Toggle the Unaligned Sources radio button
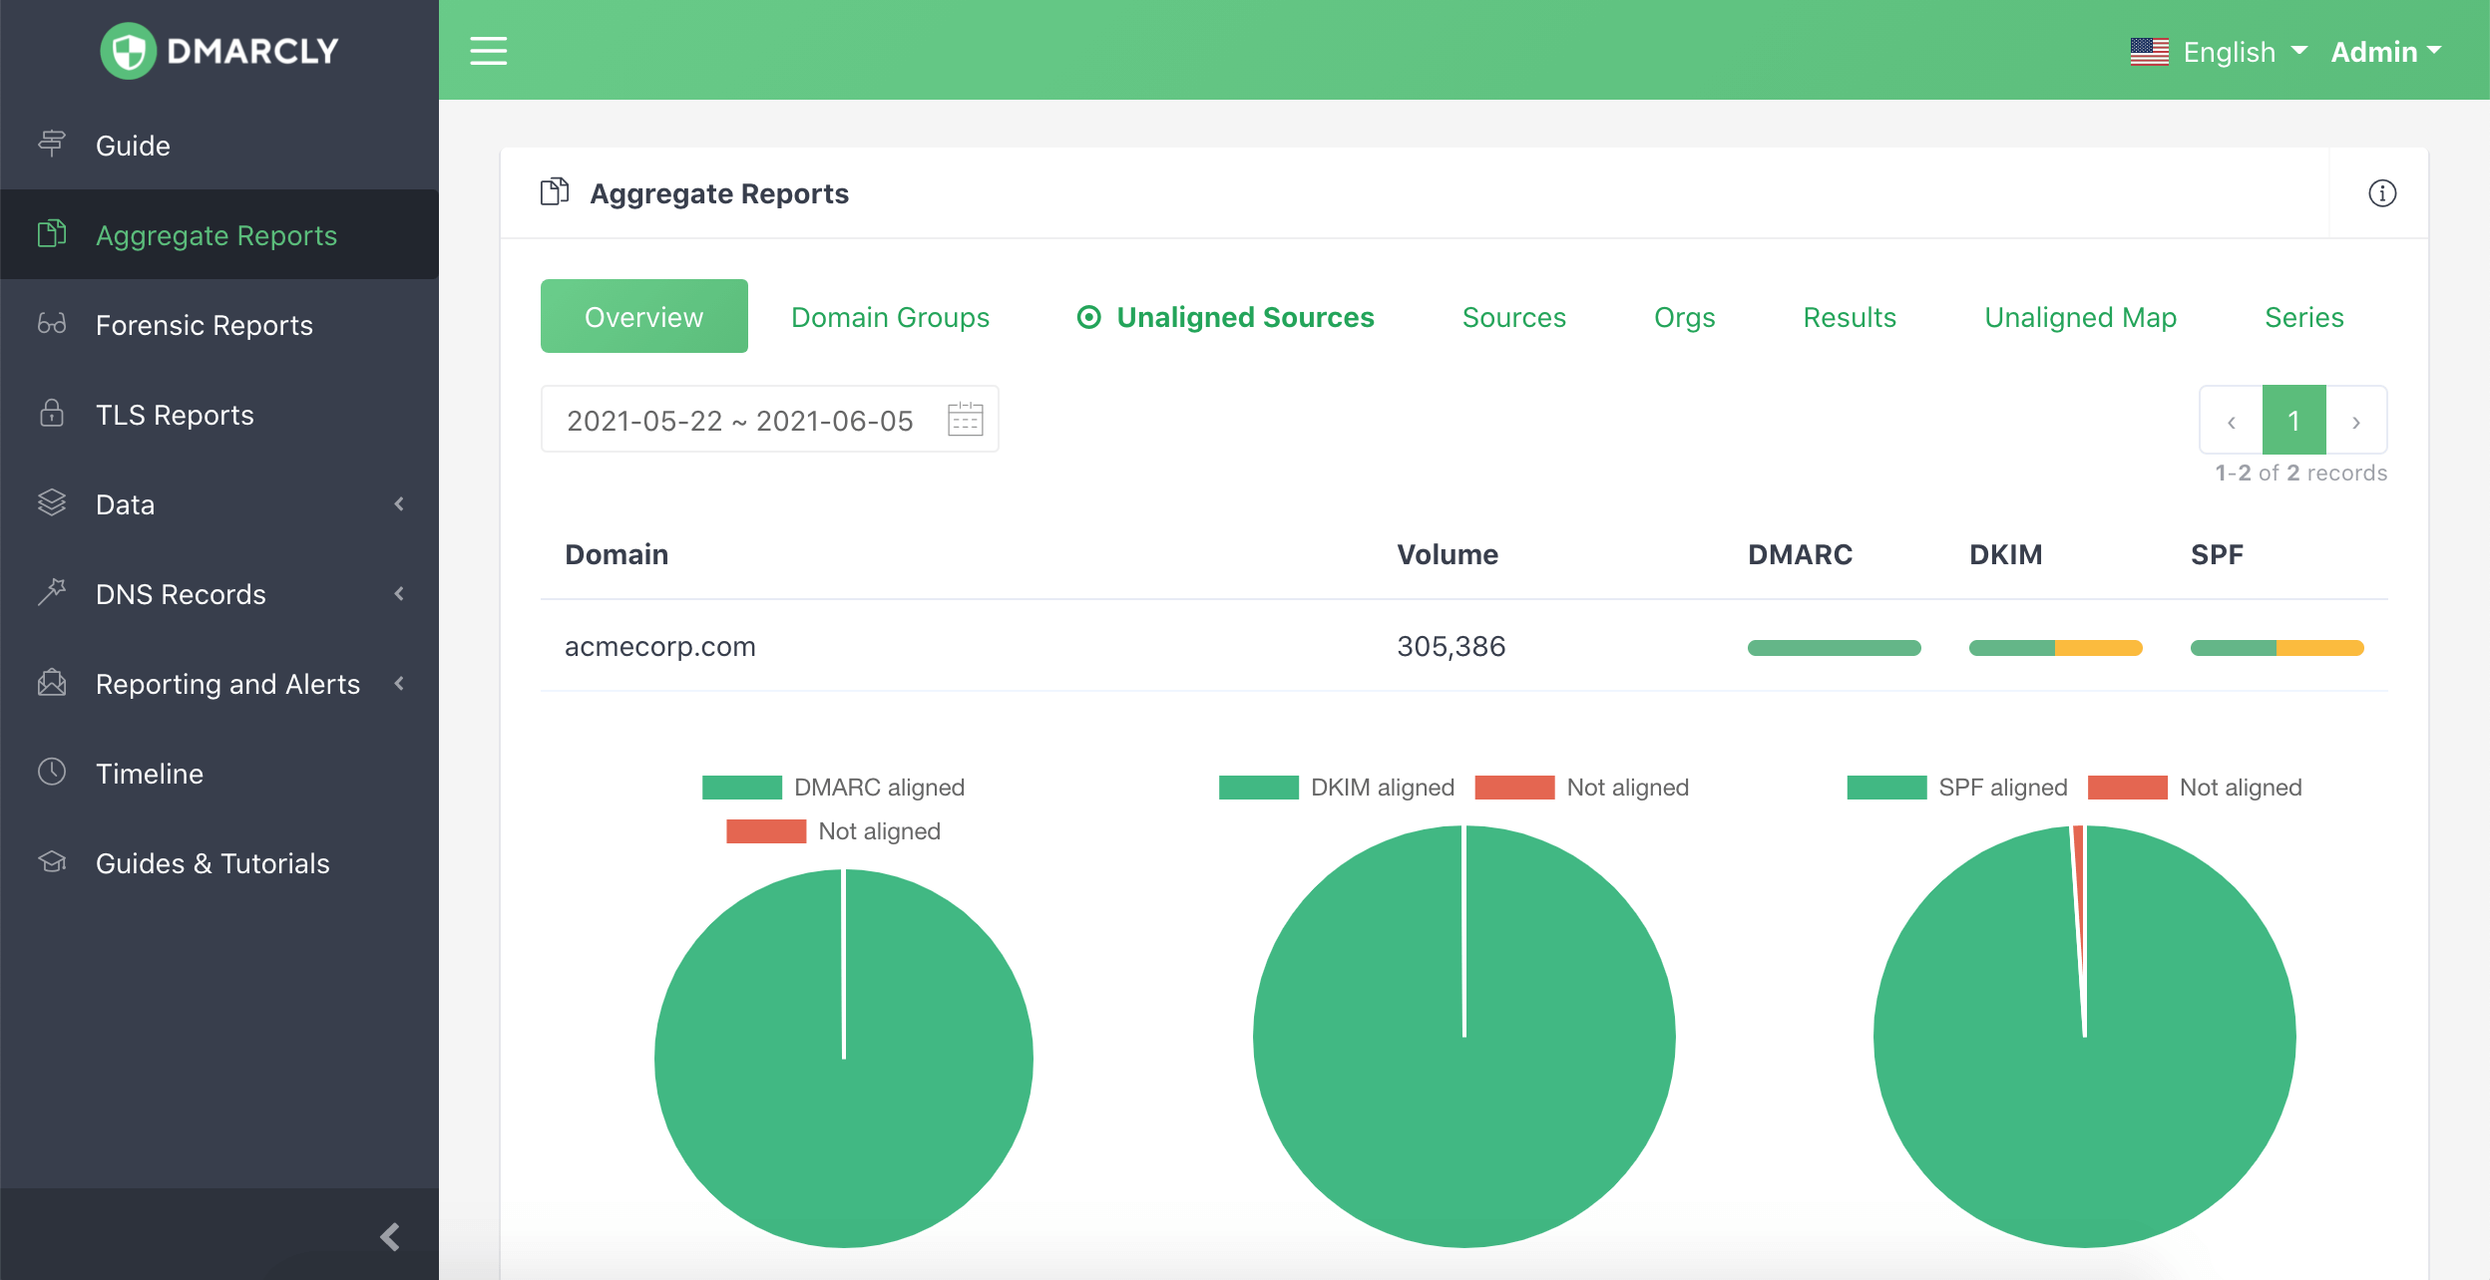This screenshot has width=2490, height=1280. (x=1085, y=317)
